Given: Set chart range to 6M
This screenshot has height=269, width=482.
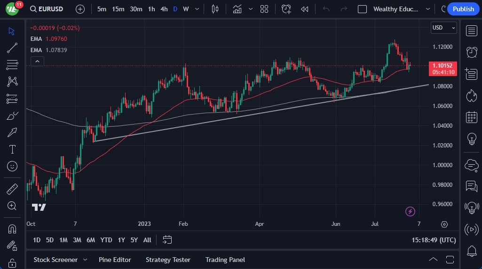Looking at the screenshot, I should [91, 240].
